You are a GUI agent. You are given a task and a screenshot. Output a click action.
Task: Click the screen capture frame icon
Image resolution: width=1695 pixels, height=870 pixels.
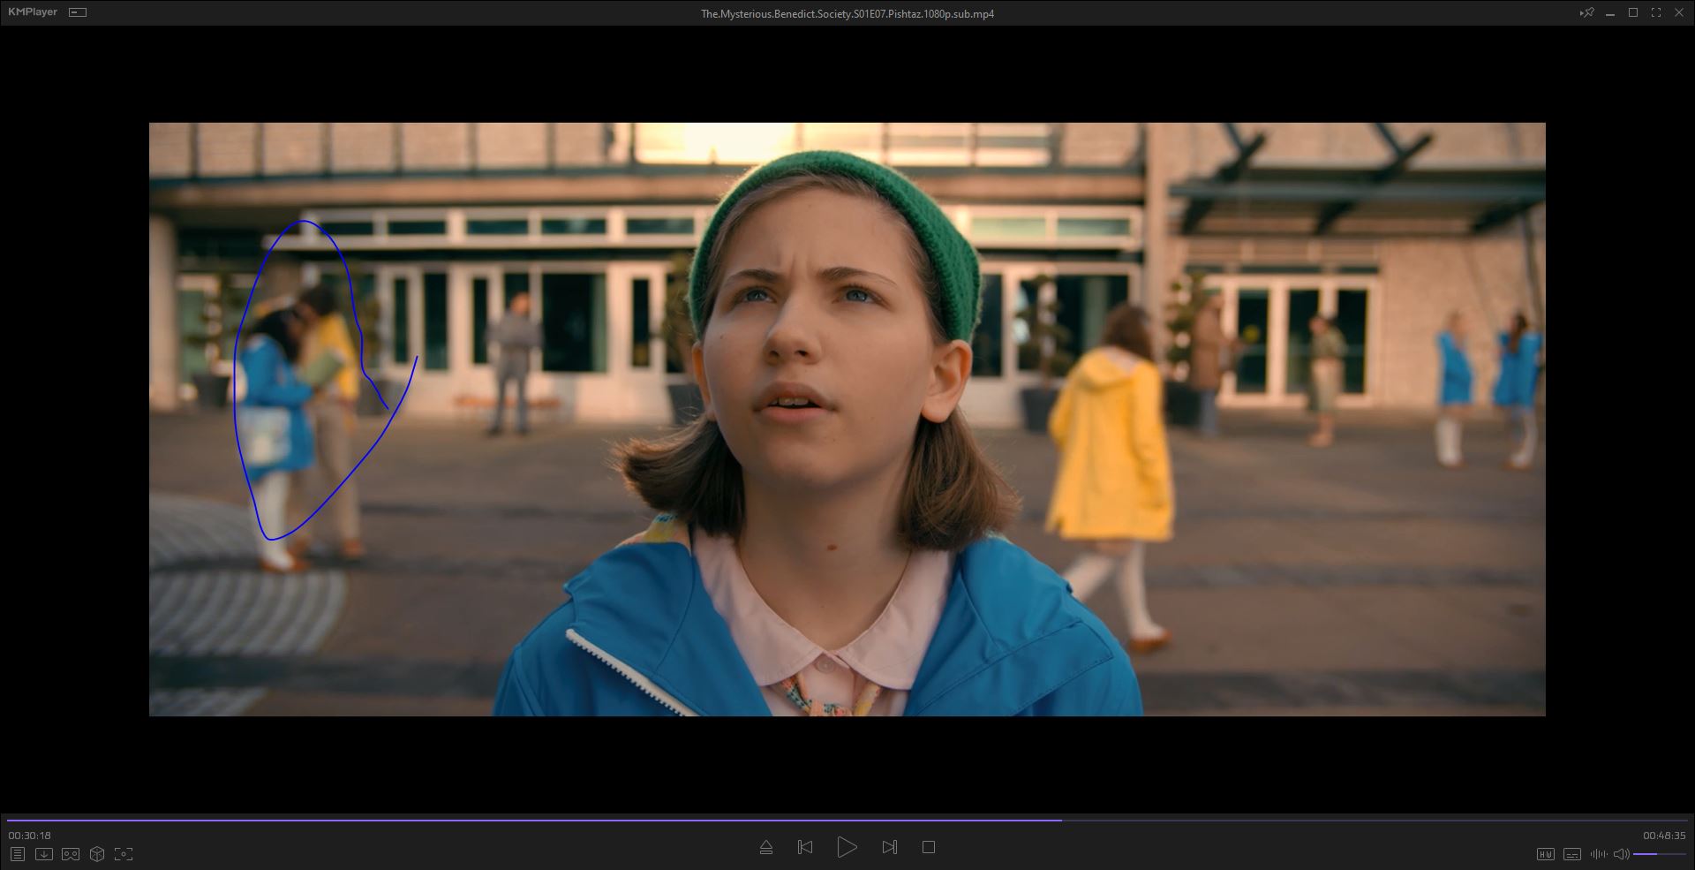pos(124,854)
